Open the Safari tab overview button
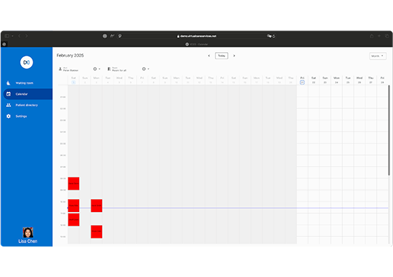393x277 pixels. [x=387, y=36]
